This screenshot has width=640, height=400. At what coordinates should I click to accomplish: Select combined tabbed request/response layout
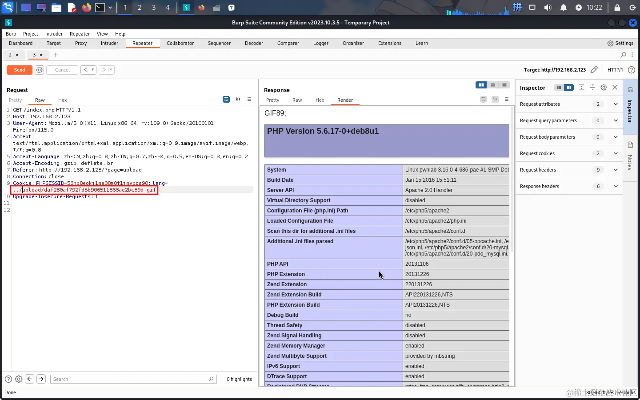(504, 85)
